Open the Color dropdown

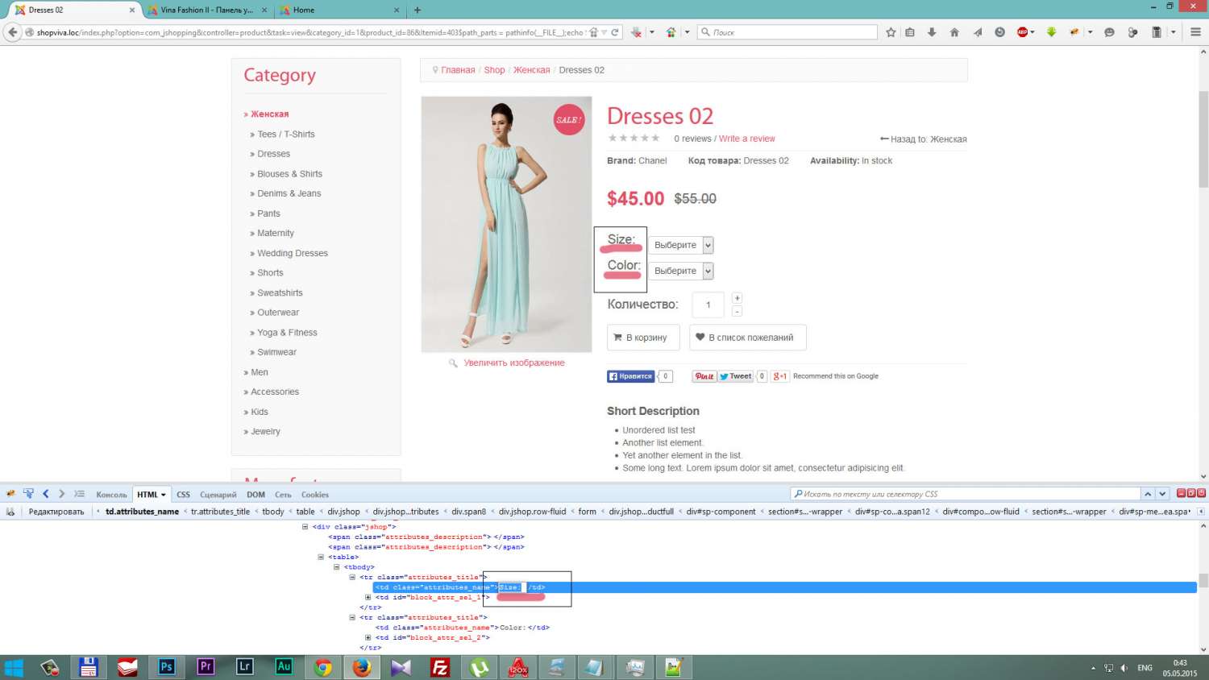pos(681,271)
